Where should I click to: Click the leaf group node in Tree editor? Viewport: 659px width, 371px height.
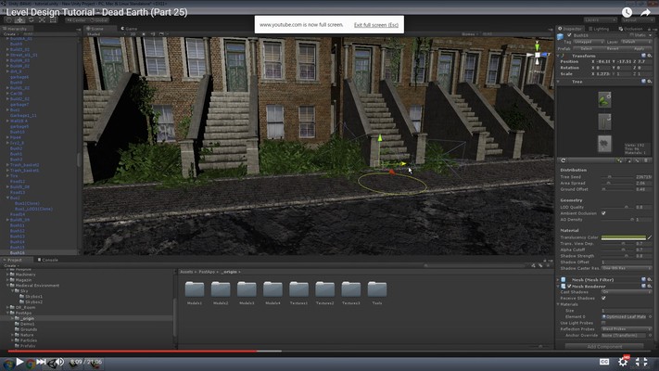click(604, 99)
